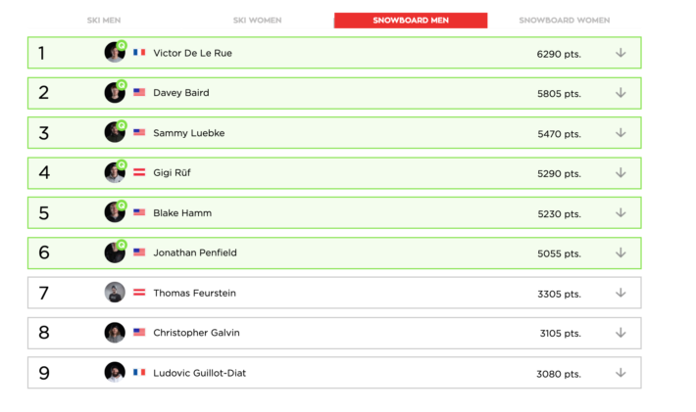
Task: Expand Thomas Feurstein's row with down arrow
Action: point(621,293)
